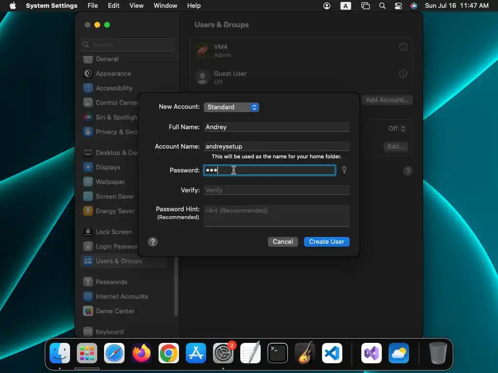
Task: Open Launchpad from the Dock
Action: [87, 353]
